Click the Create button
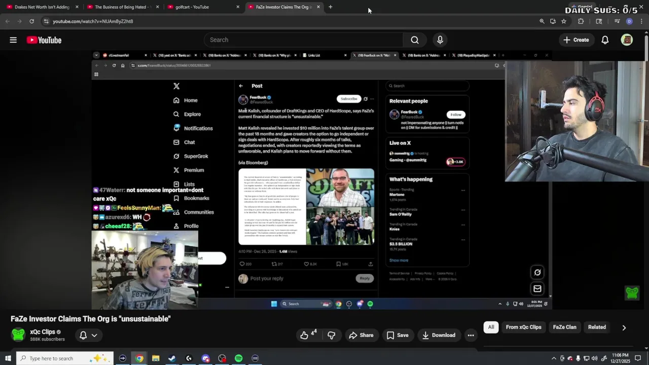Image resolution: width=649 pixels, height=365 pixels. tap(576, 40)
